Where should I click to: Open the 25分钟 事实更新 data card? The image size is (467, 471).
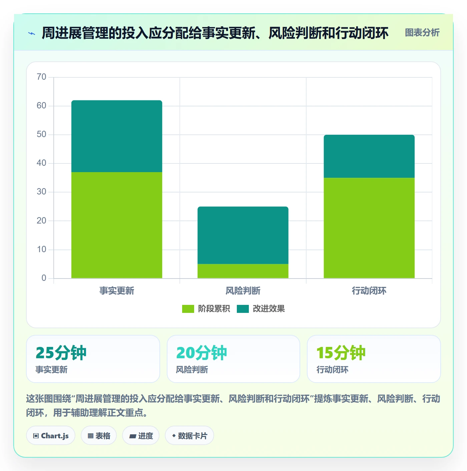coord(93,359)
